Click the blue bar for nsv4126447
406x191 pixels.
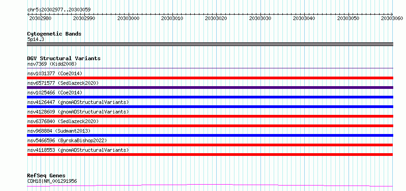click(x=210, y=107)
